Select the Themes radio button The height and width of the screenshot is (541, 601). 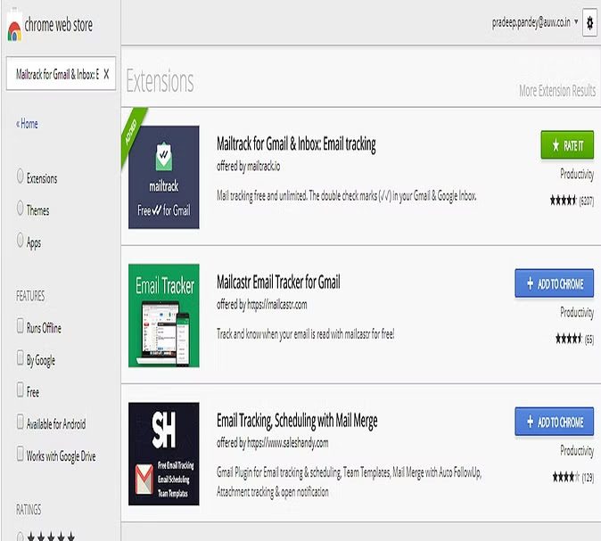click(x=20, y=209)
